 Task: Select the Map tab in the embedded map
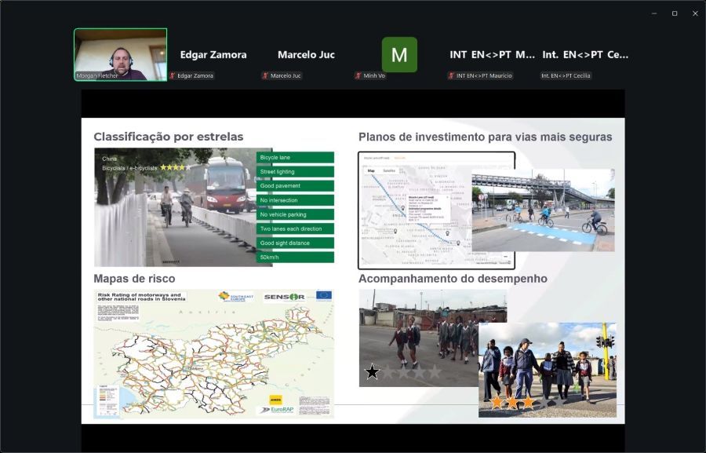tap(371, 170)
